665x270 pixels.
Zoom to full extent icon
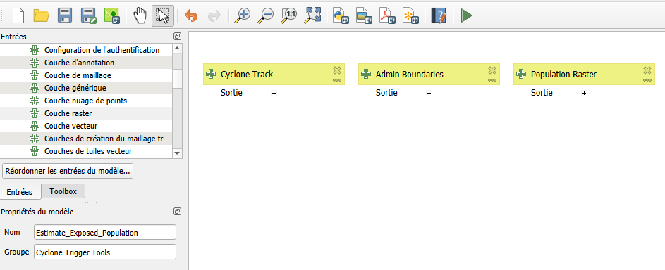[313, 16]
